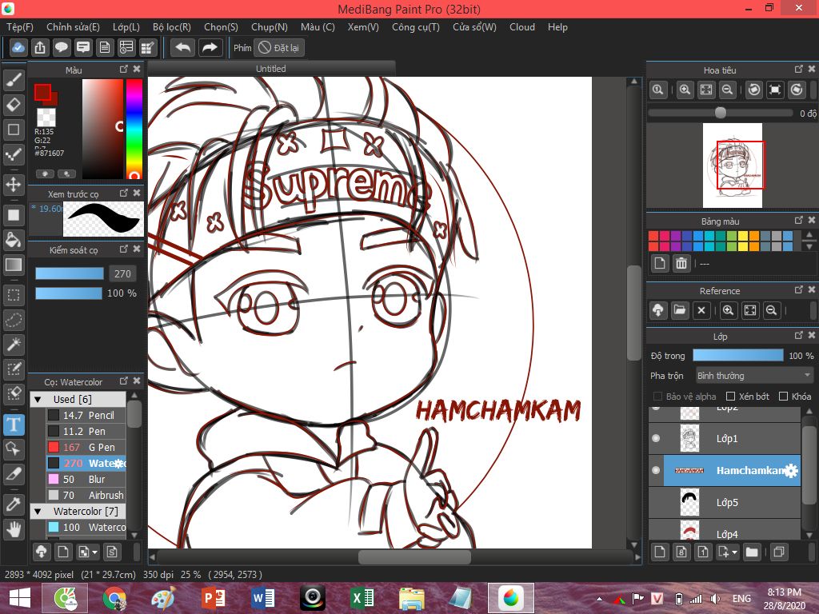
Task: Click the cloud save toolbar icon
Action: coord(18,47)
